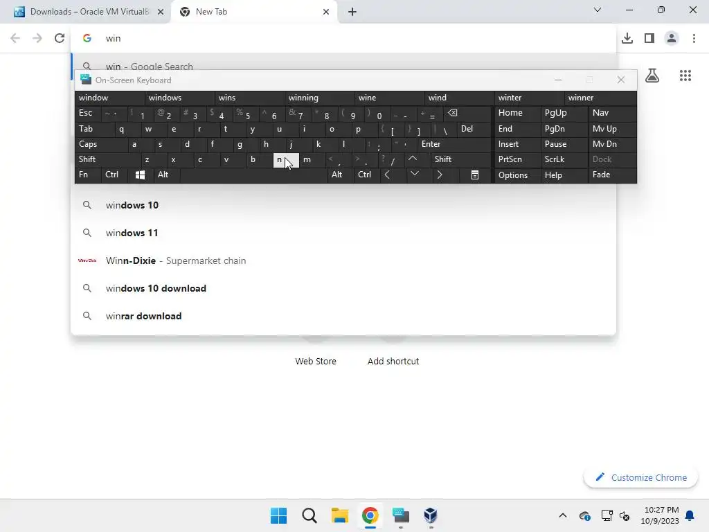The width and height of the screenshot is (709, 532).
Task: Pick 'wins' keyboard prediction
Action: pos(249,98)
